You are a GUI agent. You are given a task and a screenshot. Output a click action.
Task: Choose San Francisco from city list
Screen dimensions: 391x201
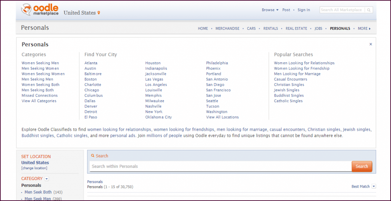coord(218,90)
